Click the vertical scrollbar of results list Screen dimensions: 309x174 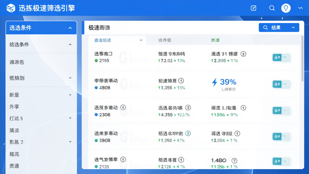click(x=302, y=59)
